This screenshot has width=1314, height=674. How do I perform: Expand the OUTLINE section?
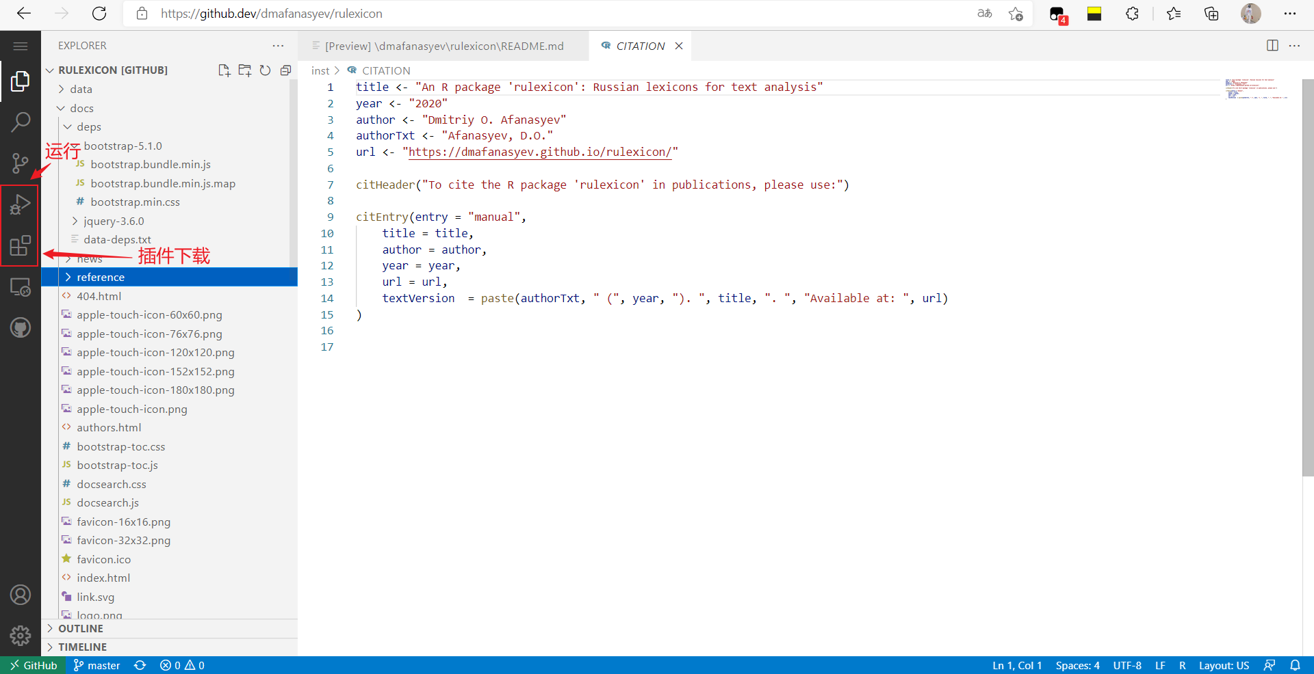81,629
